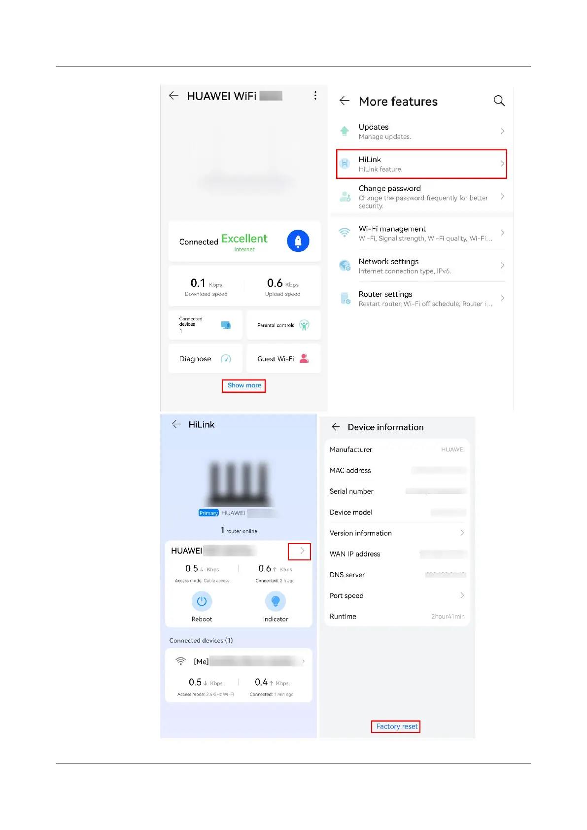Click 'Connected devices (1)' heading
The height and width of the screenshot is (830, 587).
coord(201,641)
